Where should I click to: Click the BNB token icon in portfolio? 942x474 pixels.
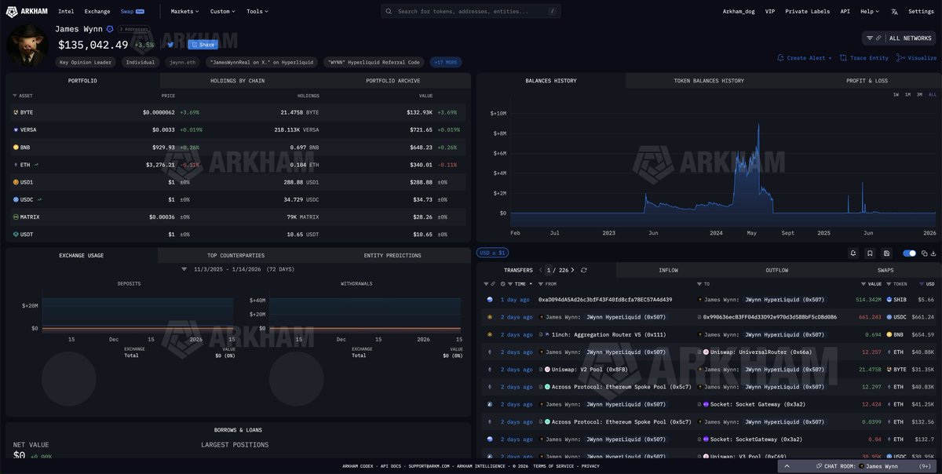click(16, 147)
